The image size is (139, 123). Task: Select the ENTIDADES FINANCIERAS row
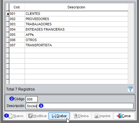click(69, 29)
